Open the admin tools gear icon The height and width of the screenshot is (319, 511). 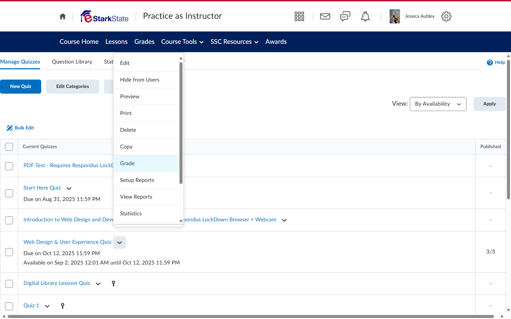(446, 16)
